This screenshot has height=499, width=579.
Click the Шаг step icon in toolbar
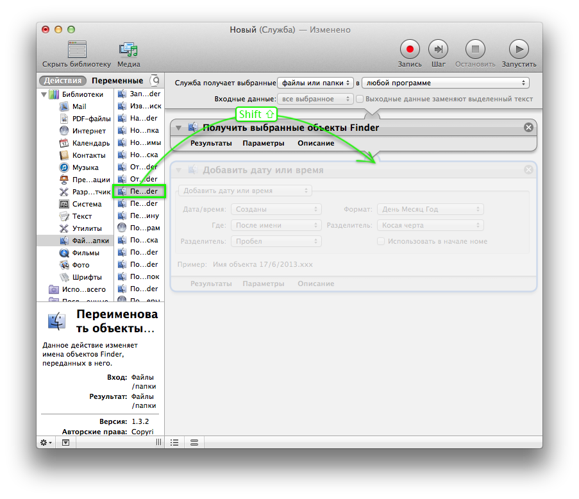pyautogui.click(x=438, y=49)
